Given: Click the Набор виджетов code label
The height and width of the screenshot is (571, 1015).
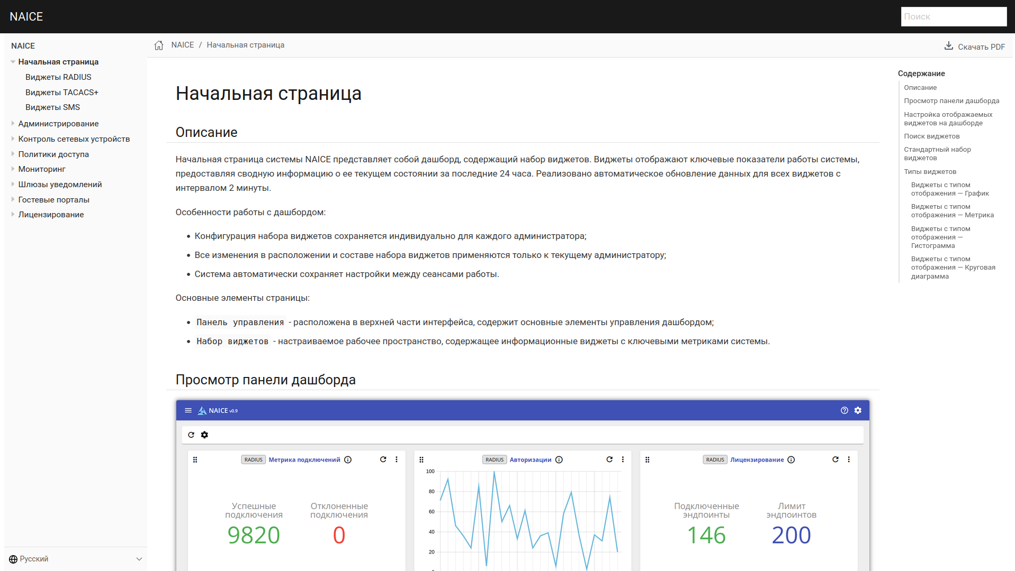Looking at the screenshot, I should click(x=232, y=342).
